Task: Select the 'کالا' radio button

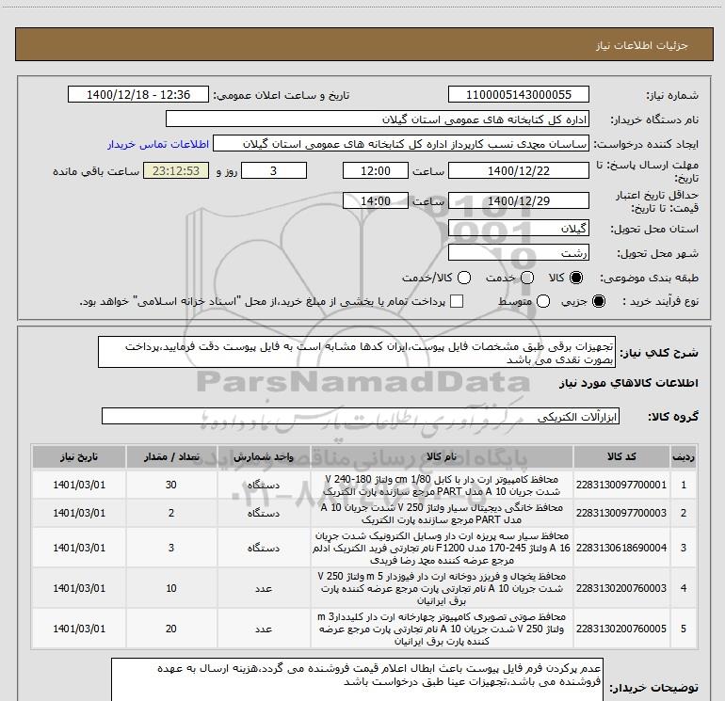Action: click(576, 278)
